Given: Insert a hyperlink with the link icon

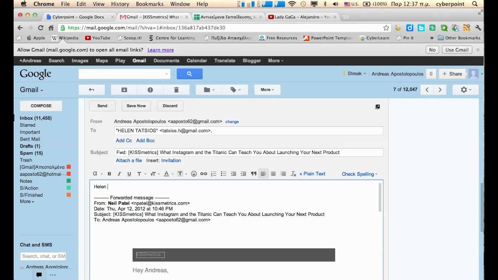Looking at the screenshot, I should (203, 174).
